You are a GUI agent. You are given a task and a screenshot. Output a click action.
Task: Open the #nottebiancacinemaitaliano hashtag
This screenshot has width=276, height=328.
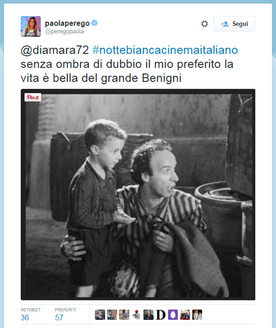point(165,50)
